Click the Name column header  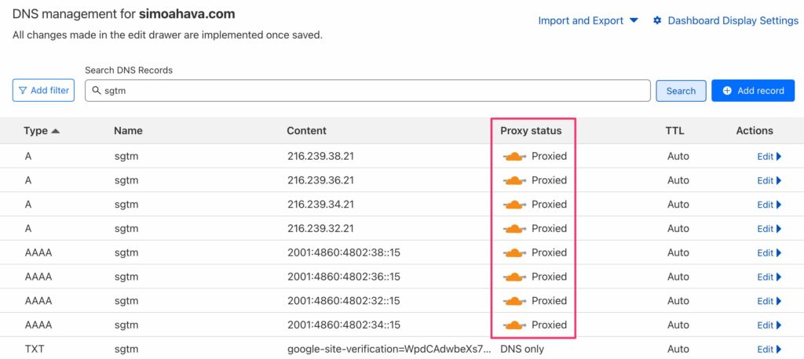pos(128,131)
